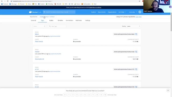
Task: Click the browser forward arrow
Action: (x=5, y=1)
